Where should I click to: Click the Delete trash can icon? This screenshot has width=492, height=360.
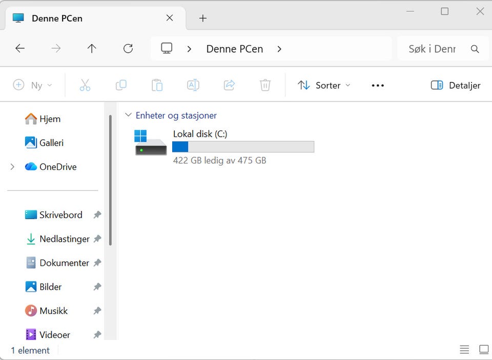(x=265, y=85)
